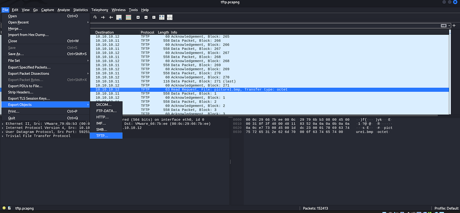Open the File Set submenu
Screen dimensions: 460x213
(x=46, y=60)
